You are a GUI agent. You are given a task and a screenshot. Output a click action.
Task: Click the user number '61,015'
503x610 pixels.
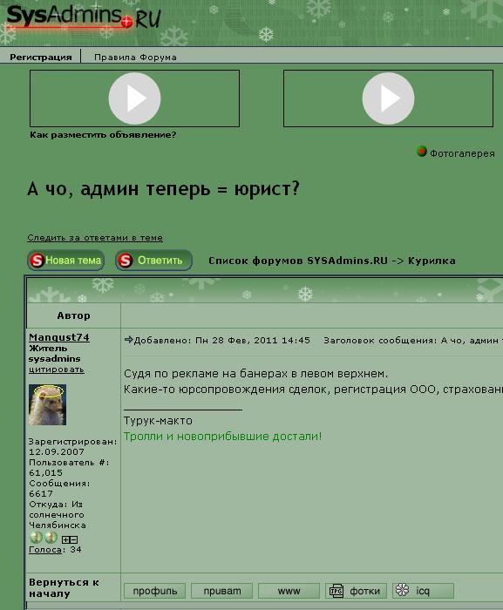45,473
